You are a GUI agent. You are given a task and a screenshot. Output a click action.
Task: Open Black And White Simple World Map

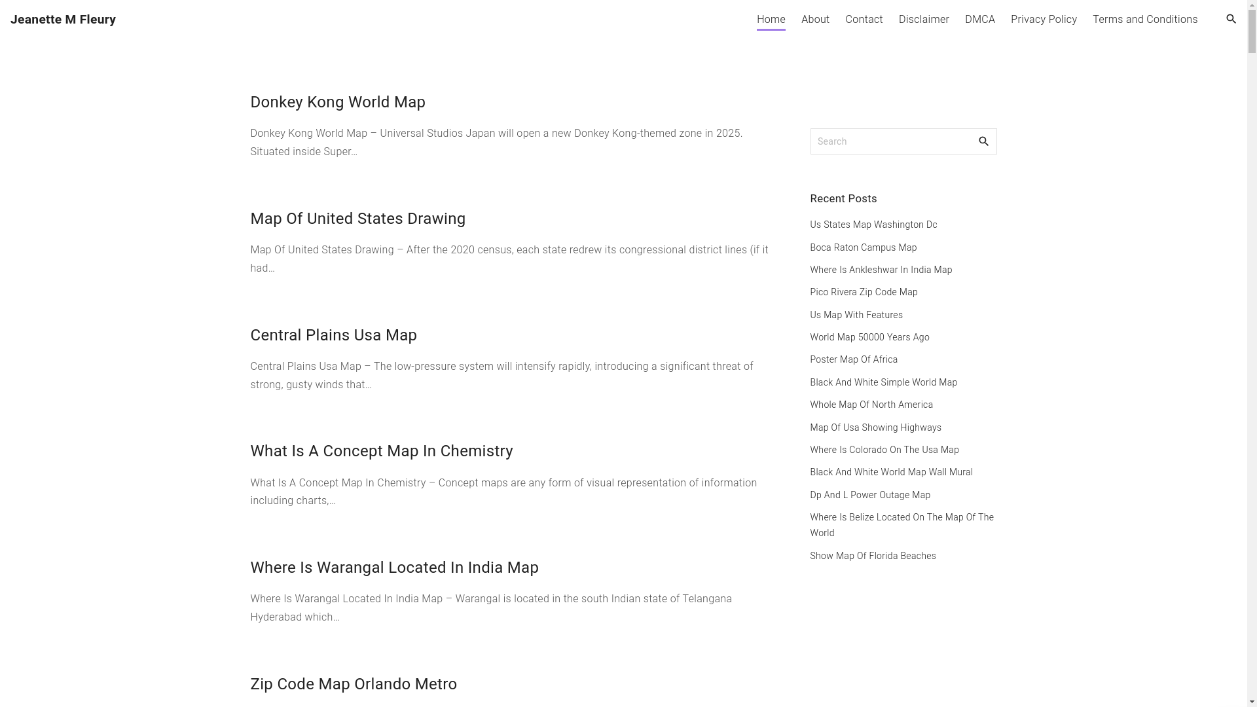pyautogui.click(x=883, y=382)
